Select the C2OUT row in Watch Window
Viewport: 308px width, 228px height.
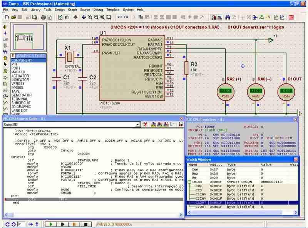[x=243, y=207]
